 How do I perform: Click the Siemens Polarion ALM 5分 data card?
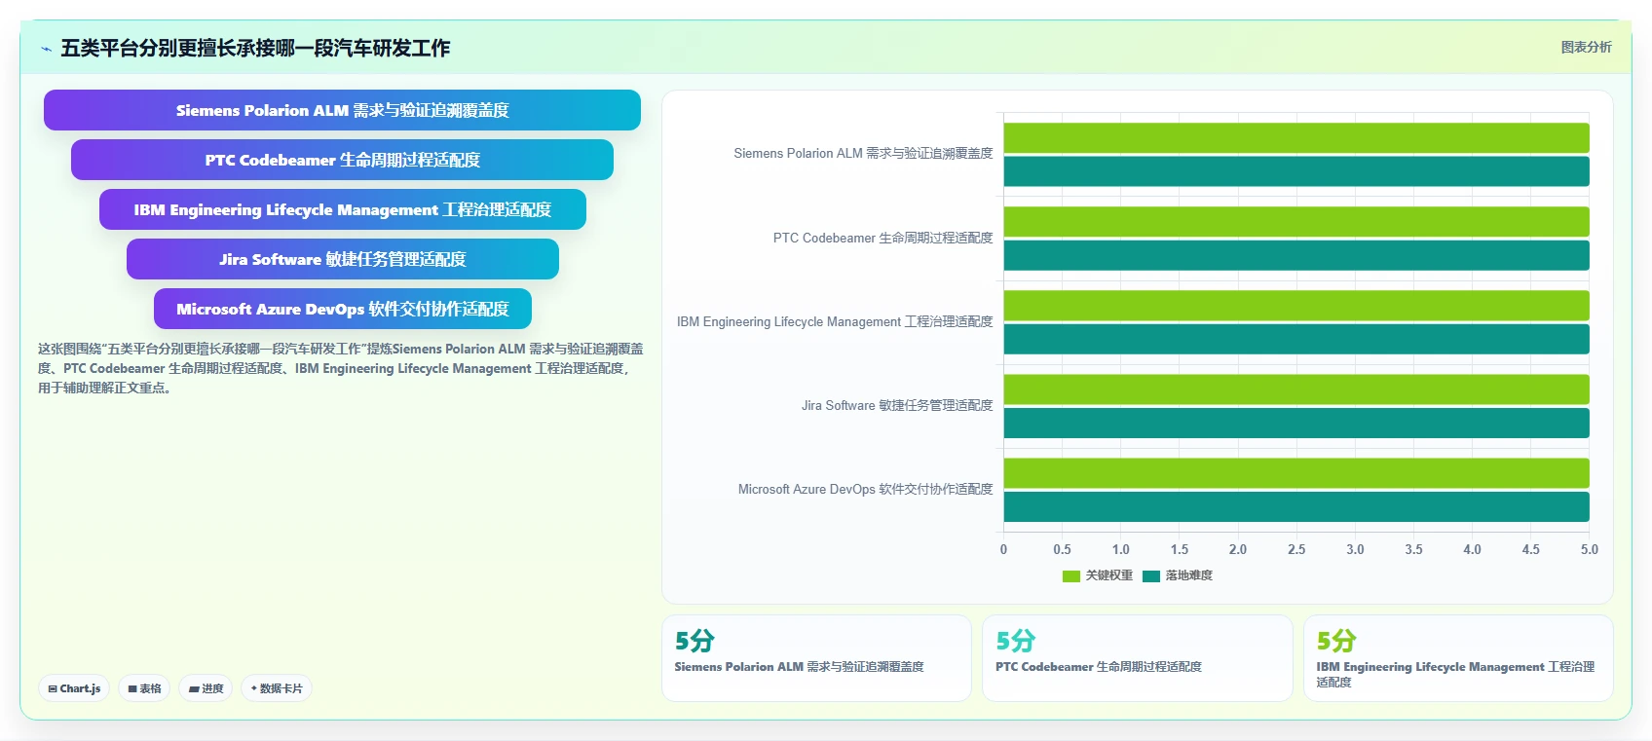(x=816, y=657)
